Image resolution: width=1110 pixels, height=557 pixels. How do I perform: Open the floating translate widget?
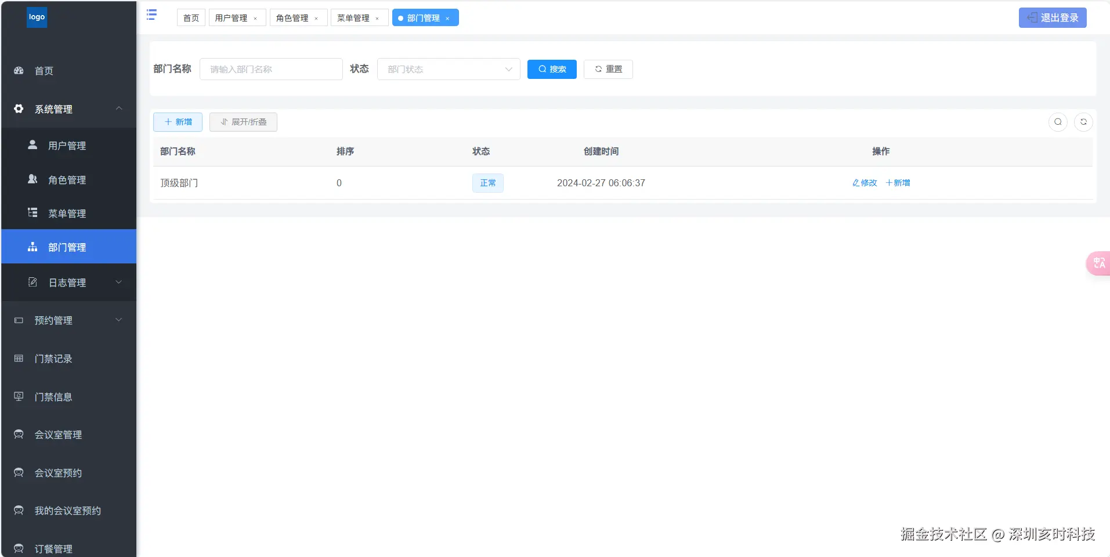point(1098,263)
